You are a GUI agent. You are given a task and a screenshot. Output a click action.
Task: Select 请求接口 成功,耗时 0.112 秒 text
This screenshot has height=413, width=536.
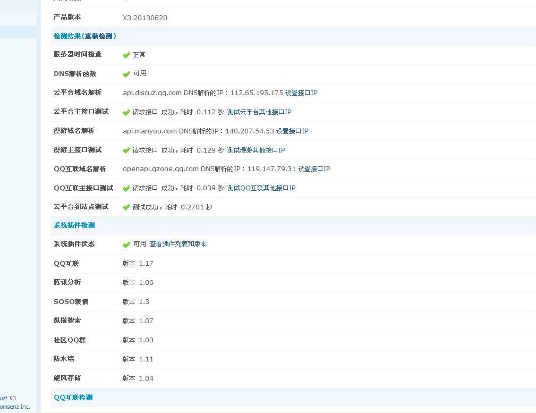tap(178, 112)
